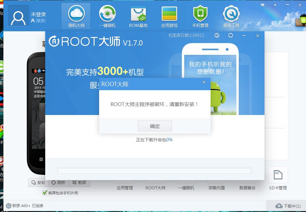
Task: Open feedback chat icon in ROOT大师 window
Action: 231,35
